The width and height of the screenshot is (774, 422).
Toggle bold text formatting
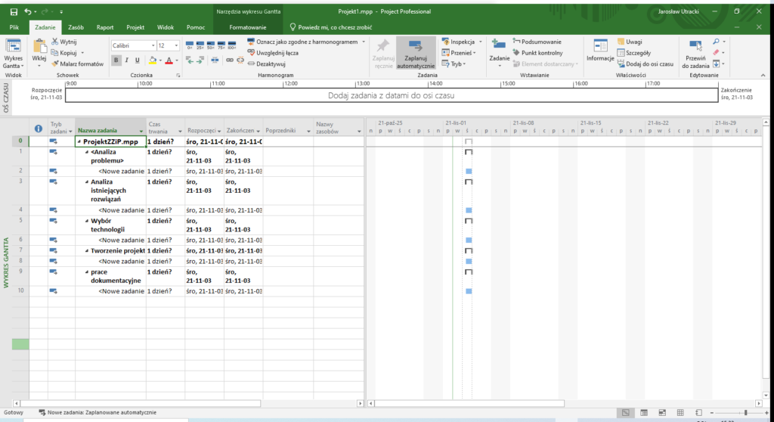(116, 60)
